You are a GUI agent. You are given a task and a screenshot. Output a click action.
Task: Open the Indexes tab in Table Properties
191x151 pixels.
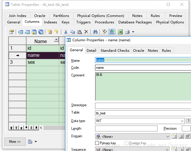[x=50, y=22]
